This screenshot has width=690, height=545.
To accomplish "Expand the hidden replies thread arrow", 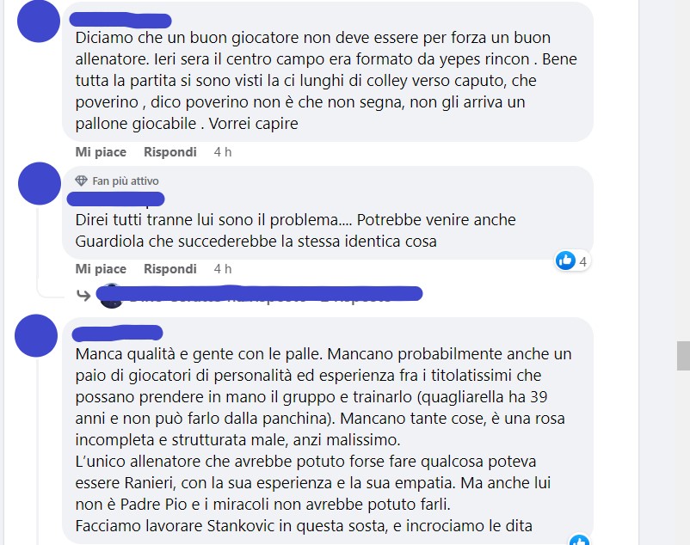I will point(83,296).
